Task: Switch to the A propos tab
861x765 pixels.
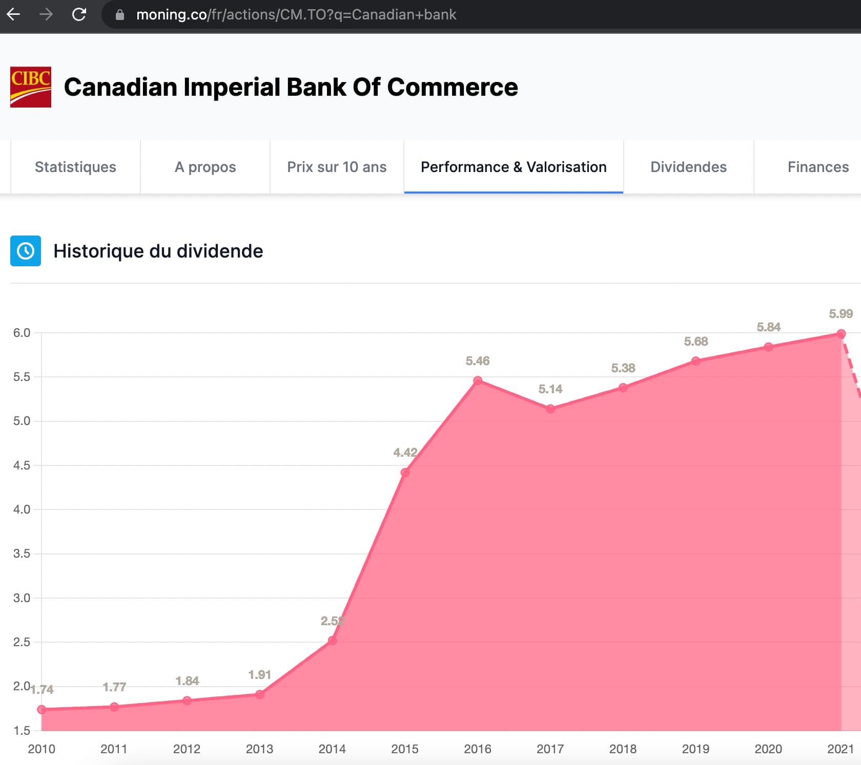Action: (x=205, y=167)
